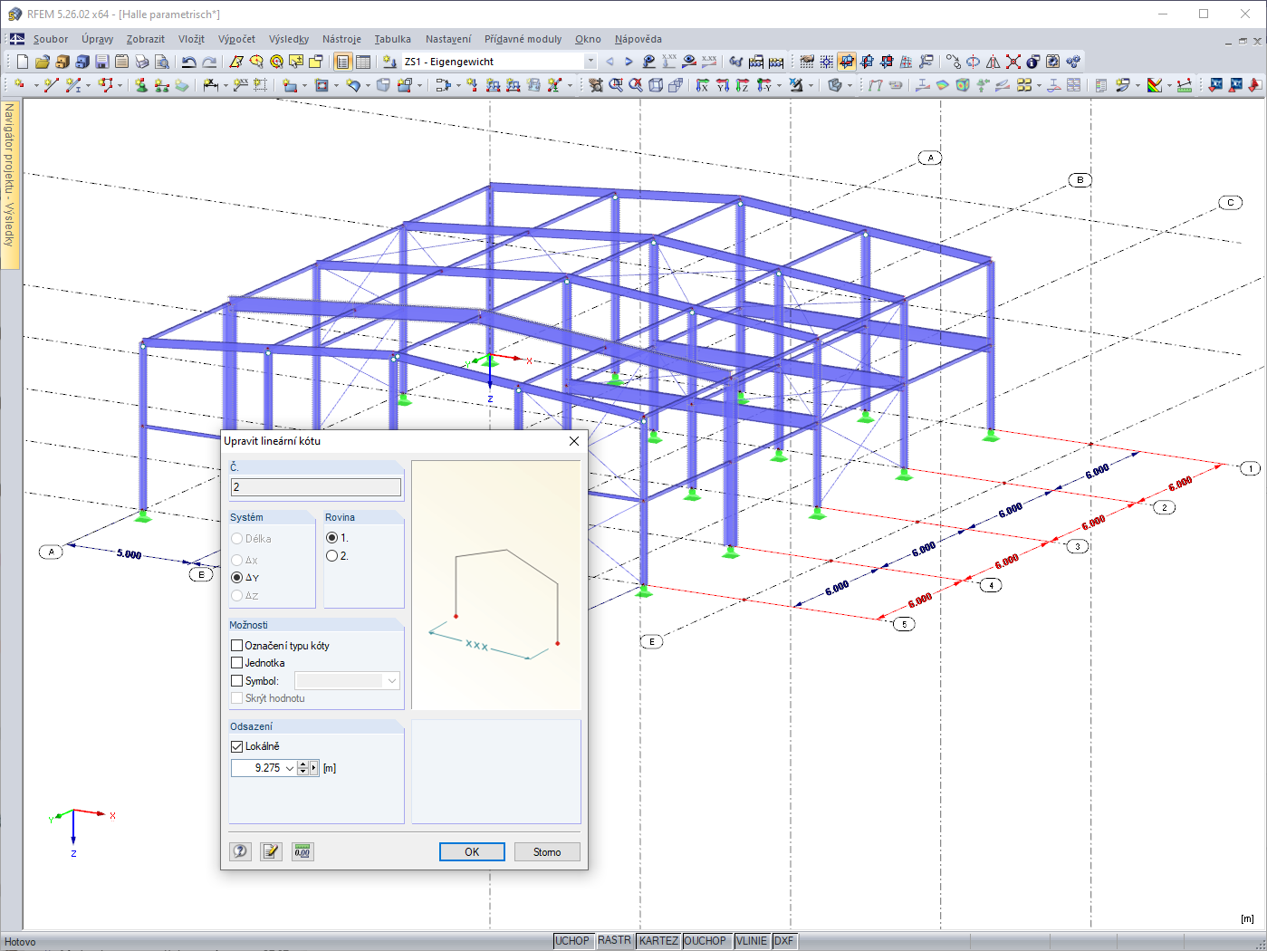Enable the Označení typu kóty checkbox
Viewport: 1267px width, 951px height.
click(237, 646)
